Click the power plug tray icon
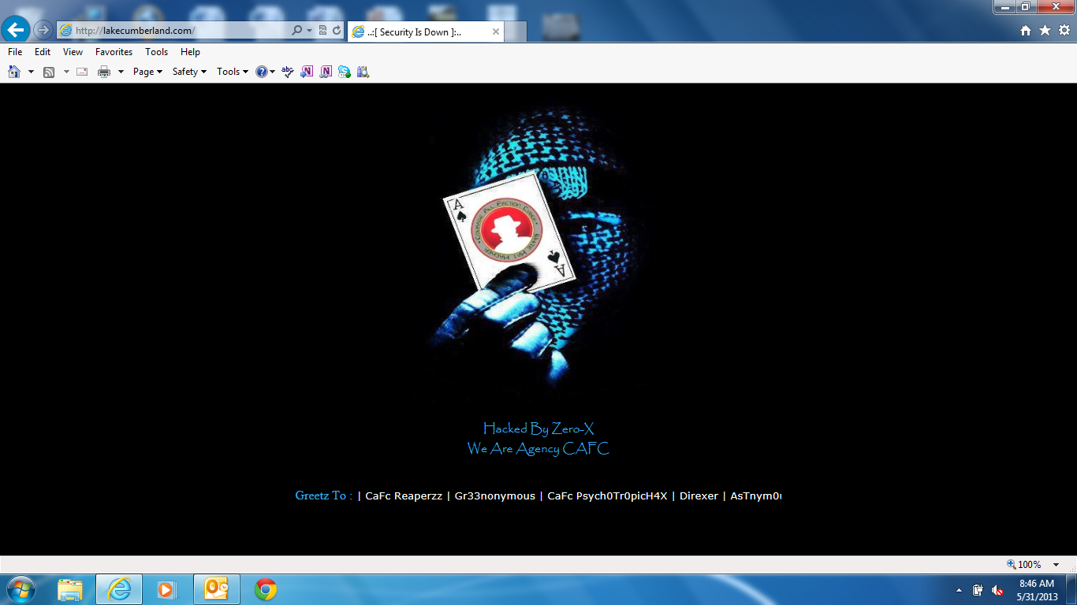This screenshot has height=605, width=1077. 978,590
